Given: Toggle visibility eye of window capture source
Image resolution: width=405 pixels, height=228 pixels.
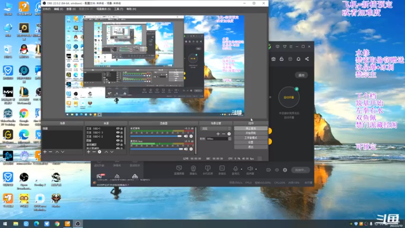Looking at the screenshot, I should coord(118,144).
